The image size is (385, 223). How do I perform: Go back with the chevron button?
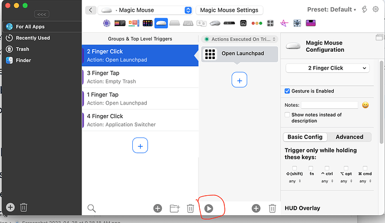point(90,10)
